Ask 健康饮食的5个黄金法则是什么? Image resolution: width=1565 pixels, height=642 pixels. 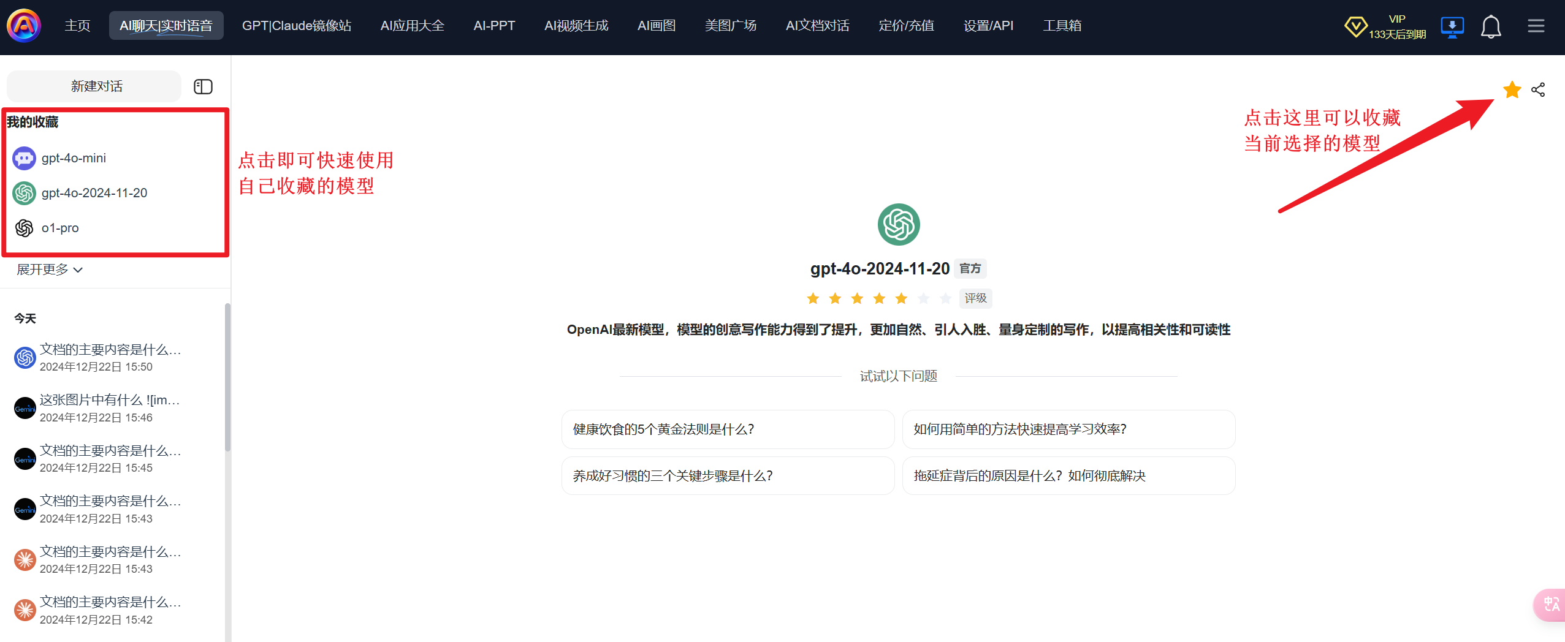tap(728, 429)
